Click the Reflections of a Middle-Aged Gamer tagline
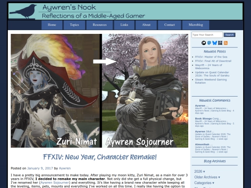The height and width of the screenshot is (188, 251). (93, 16)
